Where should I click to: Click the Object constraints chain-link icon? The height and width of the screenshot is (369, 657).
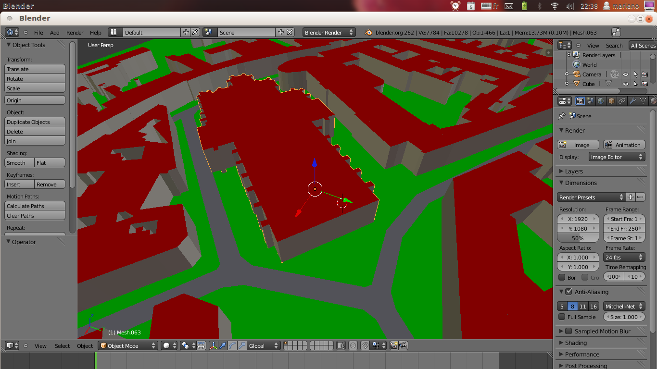622,101
